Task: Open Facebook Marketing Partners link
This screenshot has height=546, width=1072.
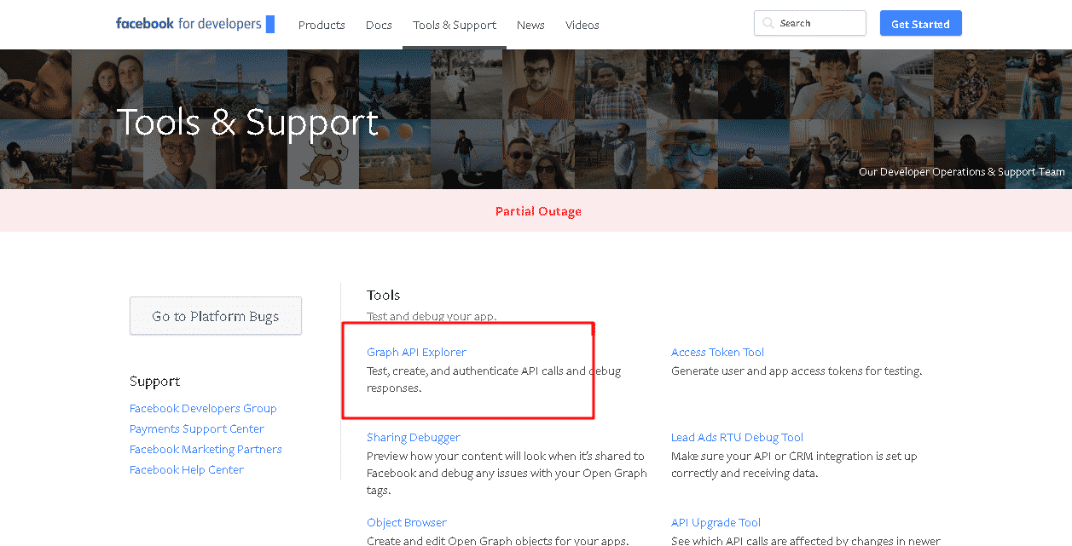Action: pyautogui.click(x=206, y=449)
